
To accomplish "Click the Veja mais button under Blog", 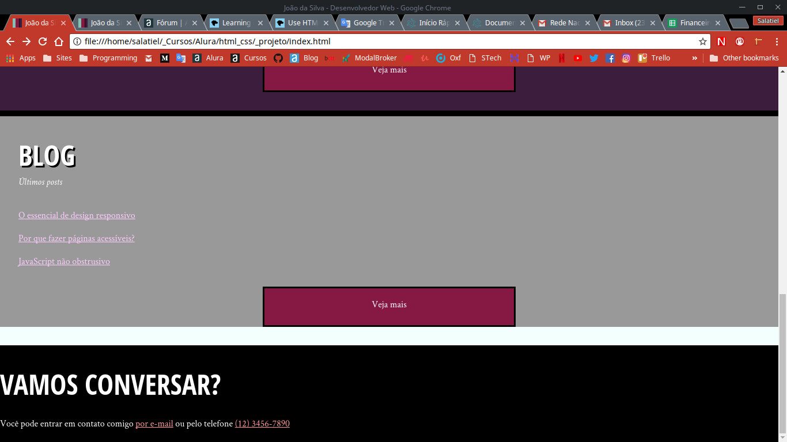I will [x=389, y=307].
